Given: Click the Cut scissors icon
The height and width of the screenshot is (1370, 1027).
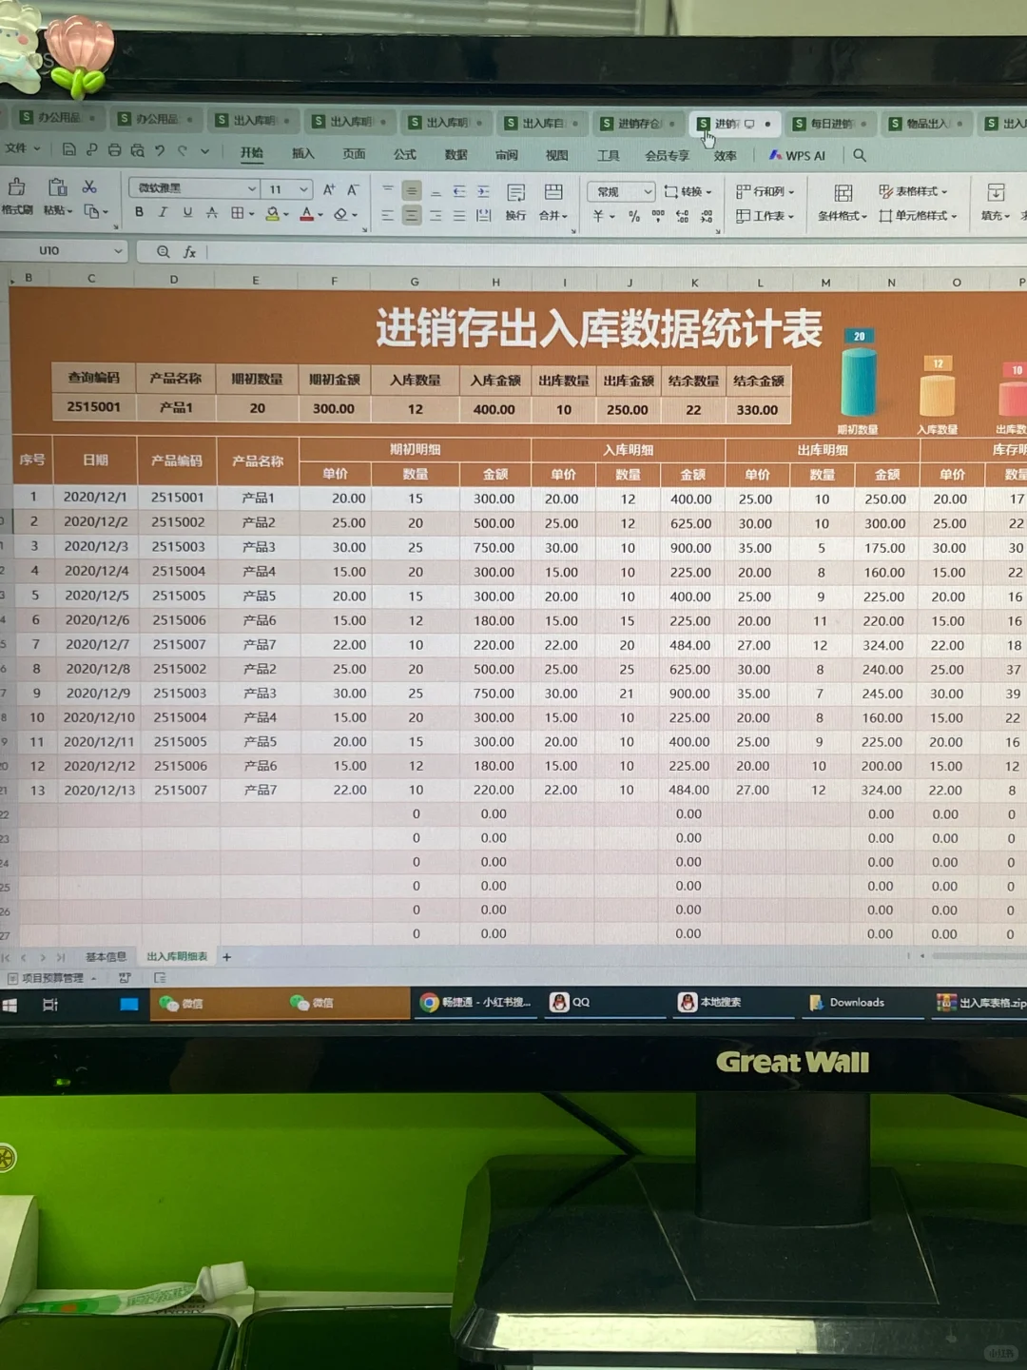Looking at the screenshot, I should 89,186.
